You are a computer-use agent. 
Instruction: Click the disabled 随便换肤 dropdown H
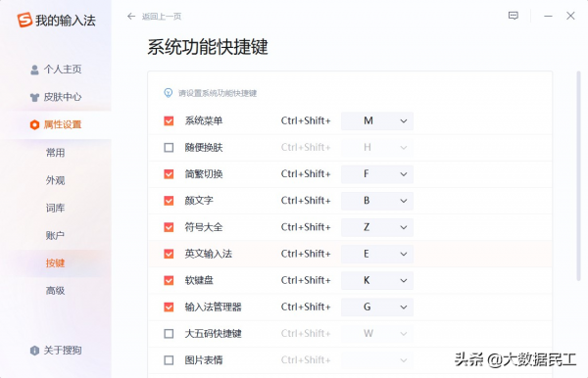click(x=377, y=148)
